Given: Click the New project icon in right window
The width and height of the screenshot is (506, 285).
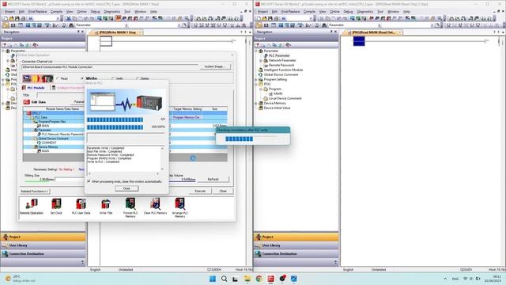Looking at the screenshot, I should coord(259,18).
